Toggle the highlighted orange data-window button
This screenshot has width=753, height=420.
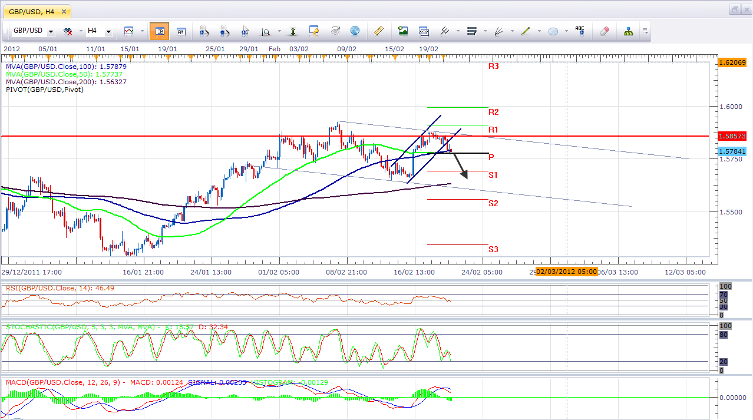pyautogui.click(x=159, y=31)
